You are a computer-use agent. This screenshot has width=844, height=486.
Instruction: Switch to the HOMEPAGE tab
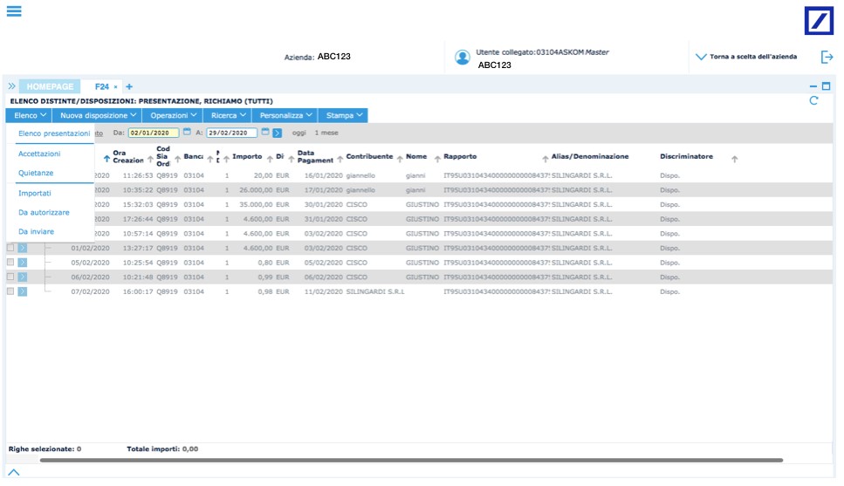click(x=50, y=86)
